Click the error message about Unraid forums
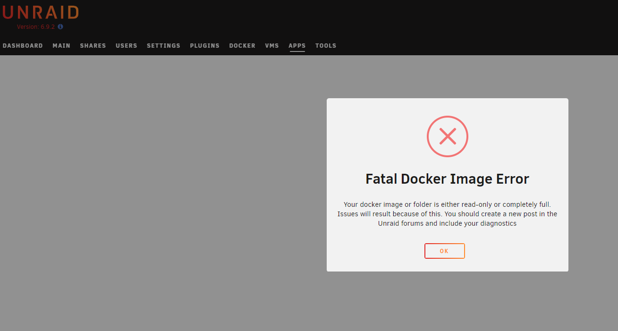 point(447,214)
